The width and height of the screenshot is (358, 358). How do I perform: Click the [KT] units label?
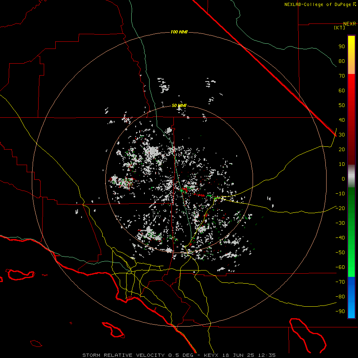pyautogui.click(x=340, y=27)
